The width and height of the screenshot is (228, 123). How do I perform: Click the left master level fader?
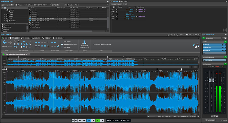(x=210, y=80)
